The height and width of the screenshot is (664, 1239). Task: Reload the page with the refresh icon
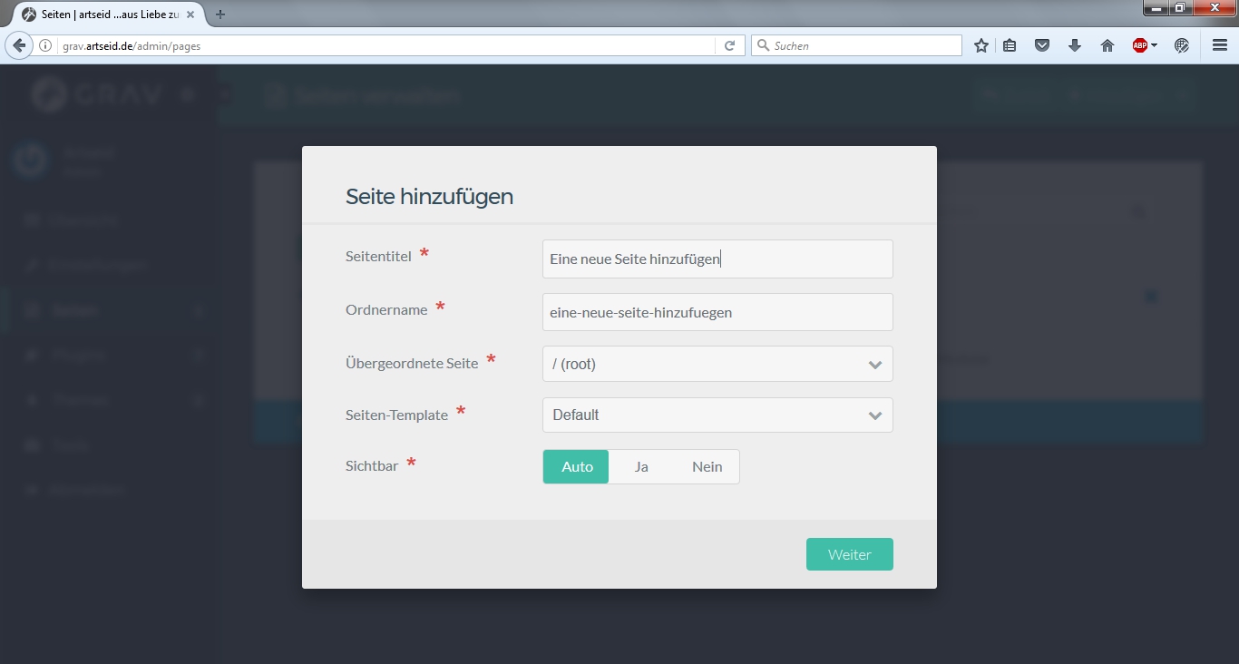point(729,45)
